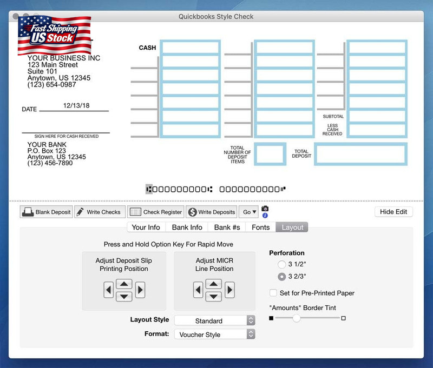
Task: Click the Total Deposit amount box
Action: pyautogui.click(x=360, y=154)
